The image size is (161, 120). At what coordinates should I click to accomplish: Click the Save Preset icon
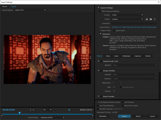147,19
